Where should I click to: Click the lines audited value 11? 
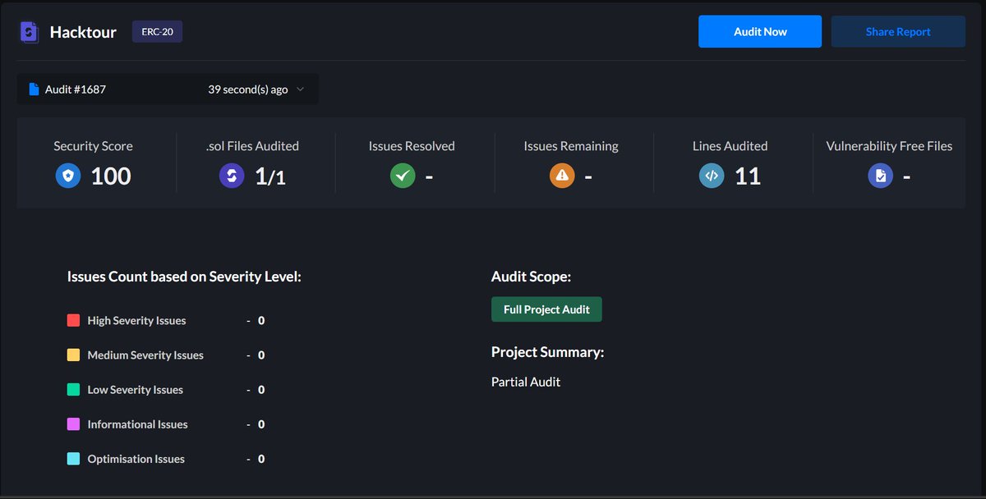click(748, 176)
